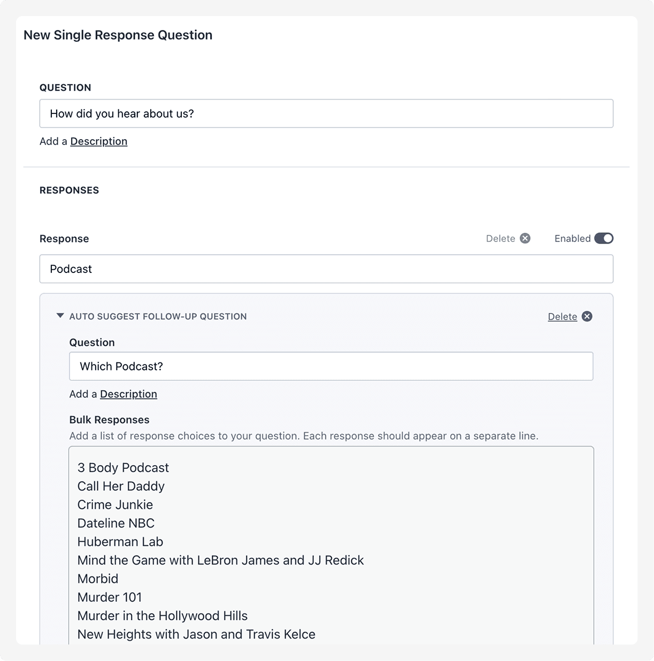Image resolution: width=654 pixels, height=661 pixels.
Task: Click the '3 Body Podcast' line in bulk responses
Action: (123, 468)
